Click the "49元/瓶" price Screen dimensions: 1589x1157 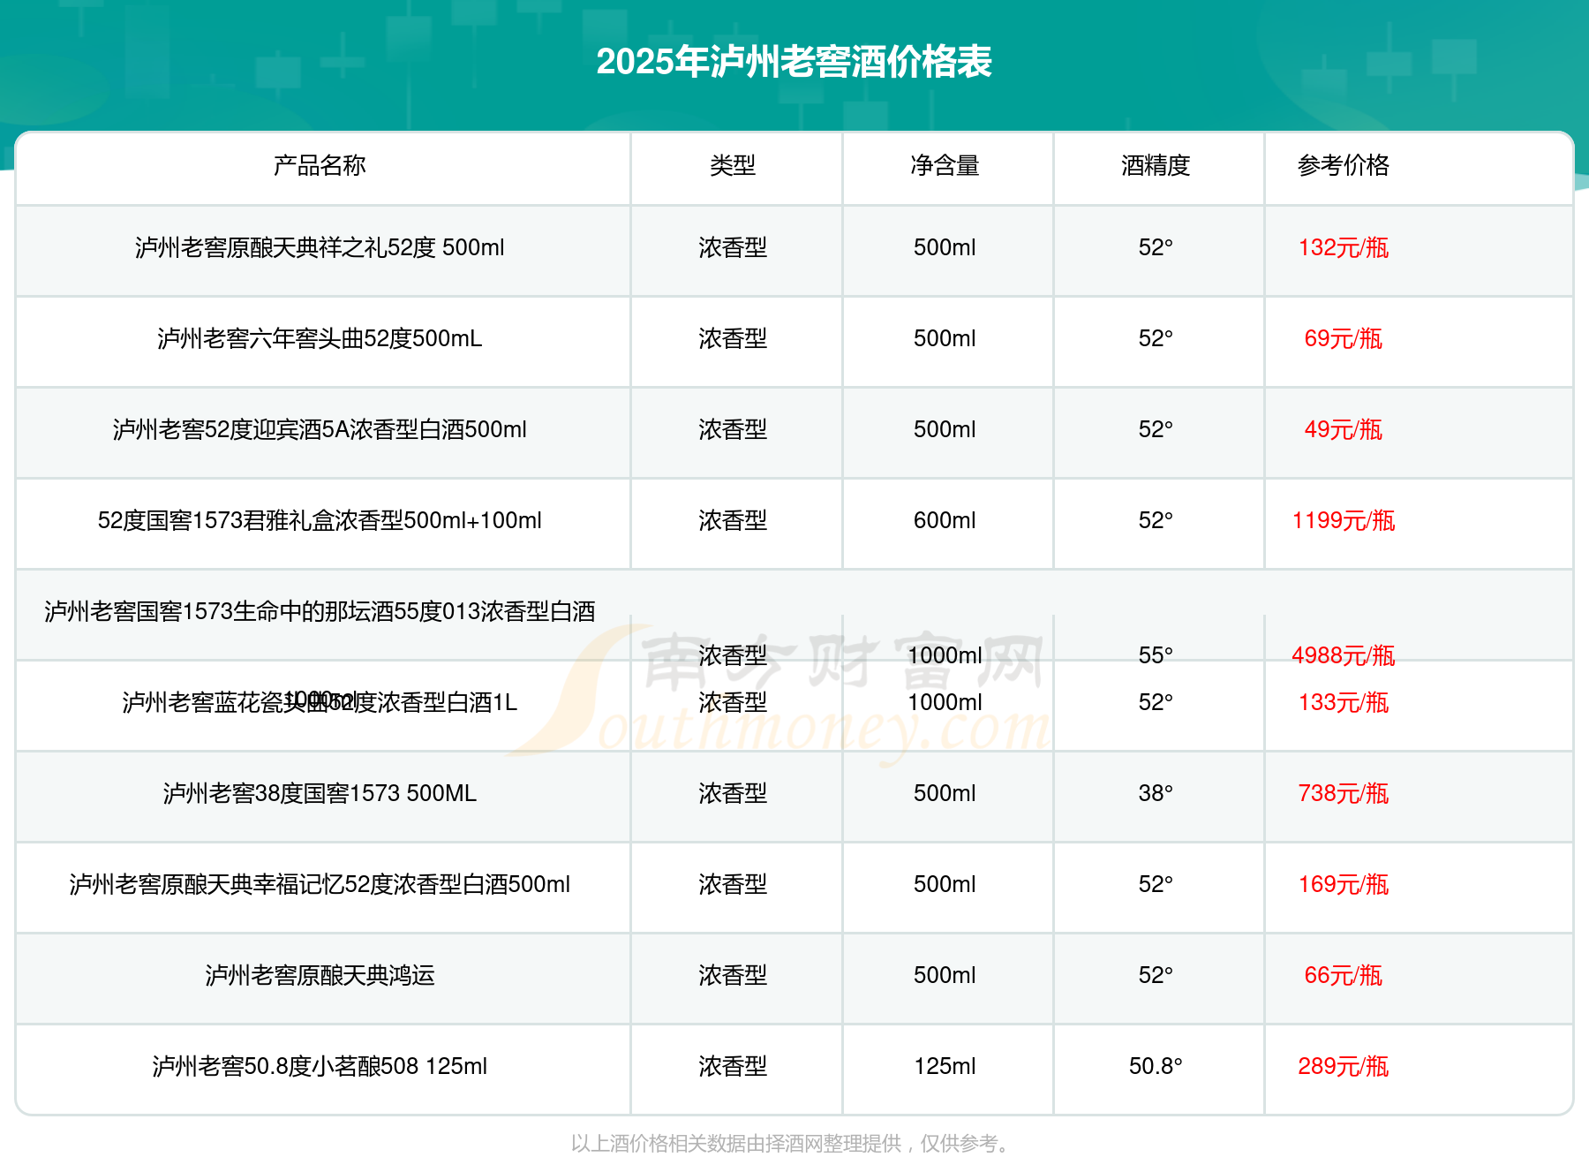coord(1344,429)
